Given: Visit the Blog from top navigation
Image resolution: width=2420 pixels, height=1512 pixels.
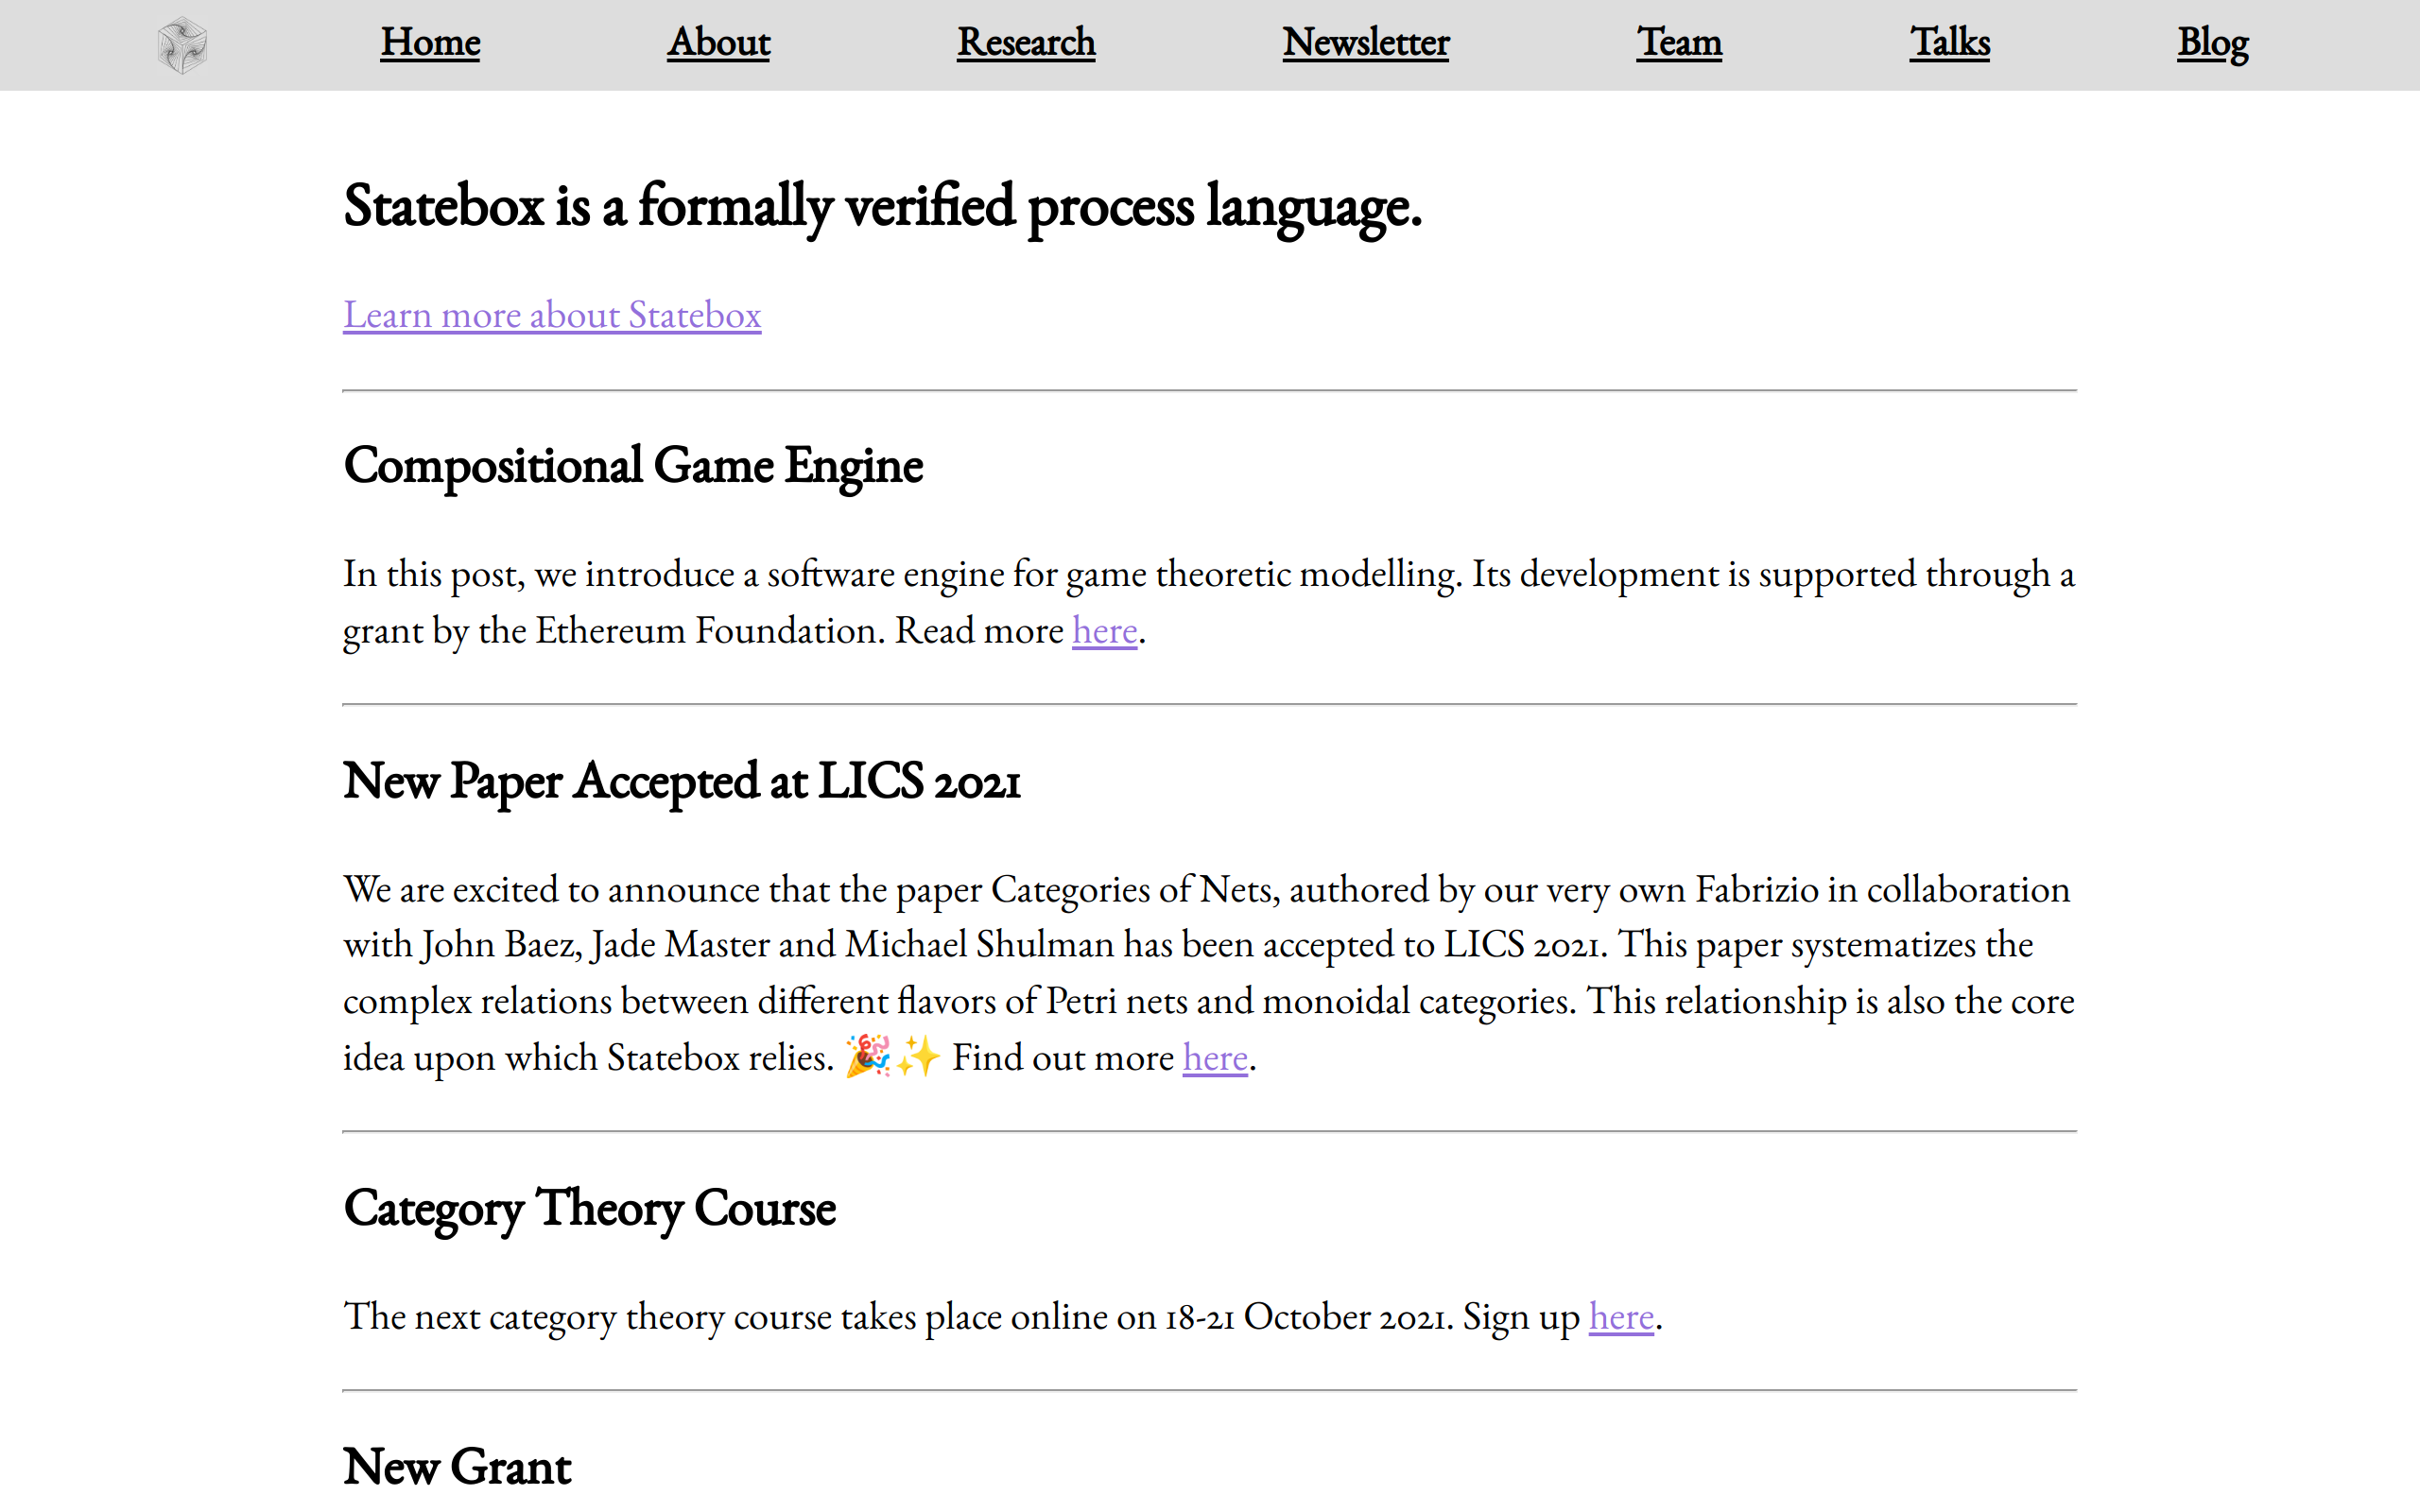Looking at the screenshot, I should pyautogui.click(x=2212, y=43).
